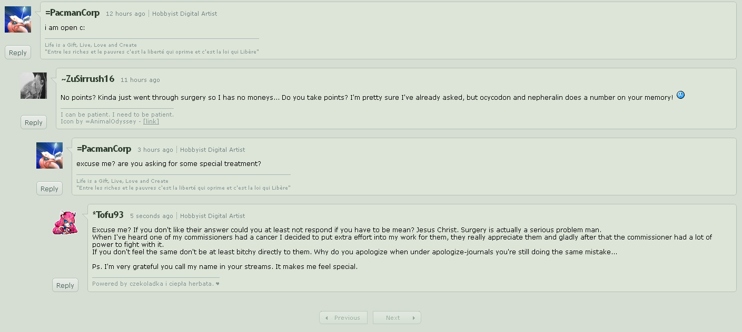This screenshot has height=332, width=742.
Task: Click PacmanCorp's avatar on the 3 hours ago comment
Action: click(x=50, y=155)
